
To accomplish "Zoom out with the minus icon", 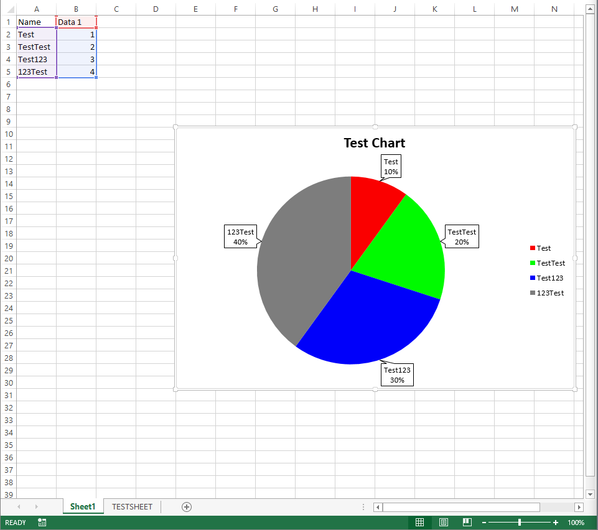I will tap(484, 523).
